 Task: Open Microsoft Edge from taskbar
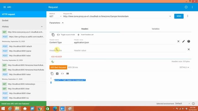tap(55, 109)
